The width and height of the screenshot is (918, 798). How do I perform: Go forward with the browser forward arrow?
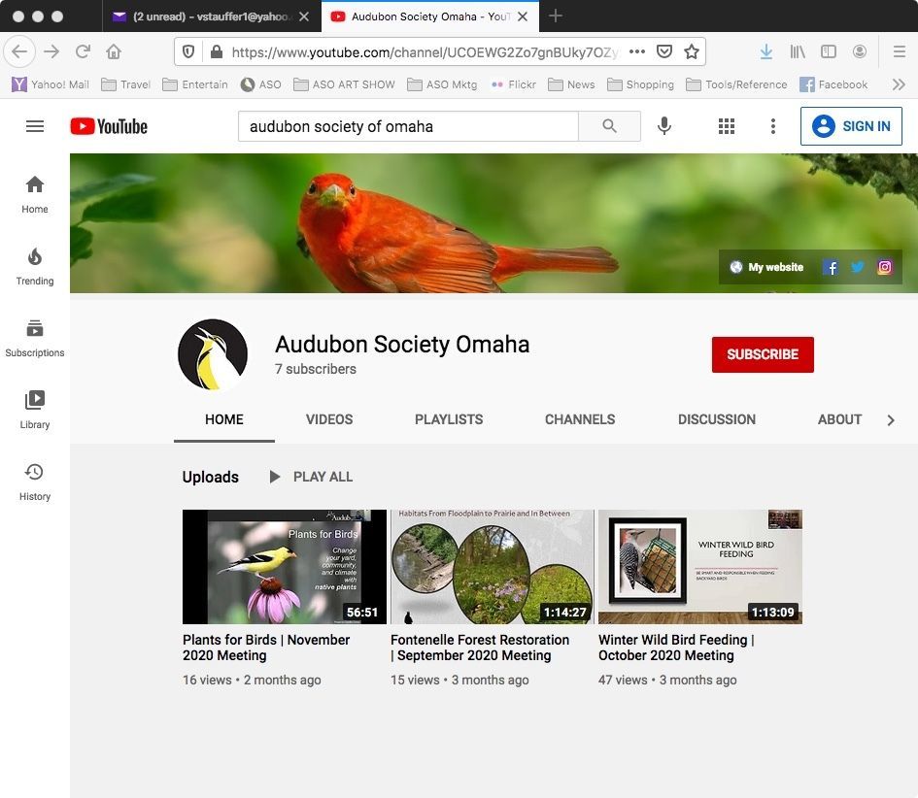point(51,51)
